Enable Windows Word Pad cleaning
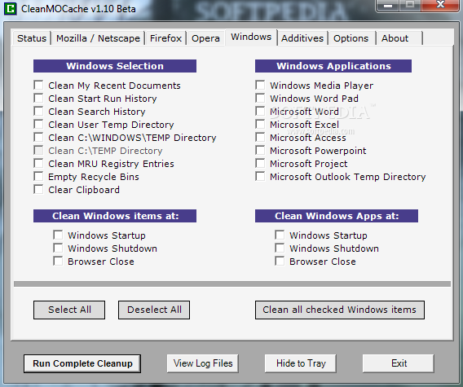The image size is (463, 387). click(260, 98)
